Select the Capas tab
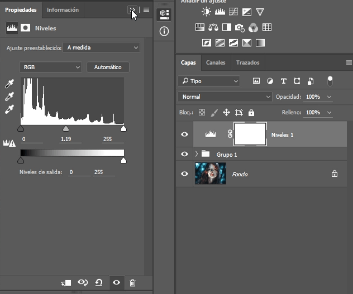Screen dimensions: 353x294 tap(188, 62)
